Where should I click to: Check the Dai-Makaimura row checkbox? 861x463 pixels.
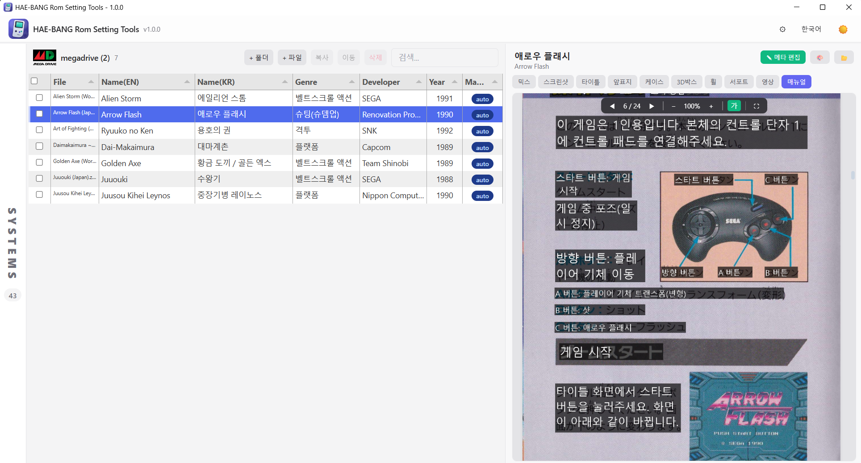39,146
